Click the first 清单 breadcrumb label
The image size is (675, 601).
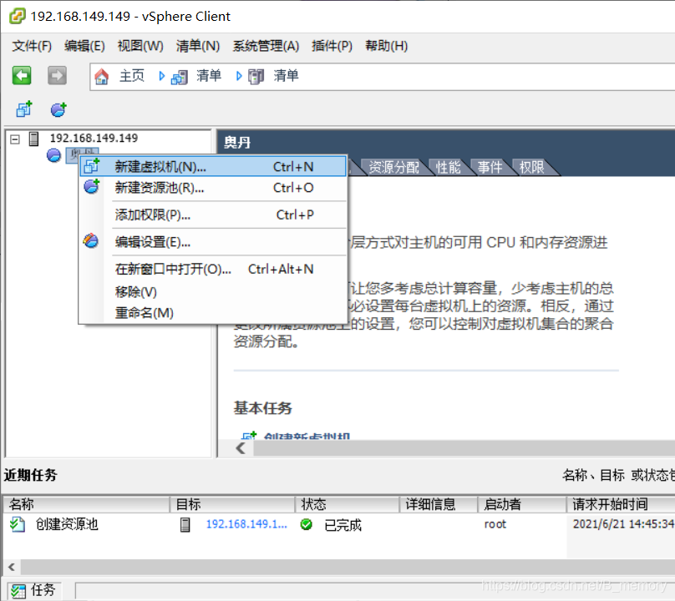tap(209, 76)
